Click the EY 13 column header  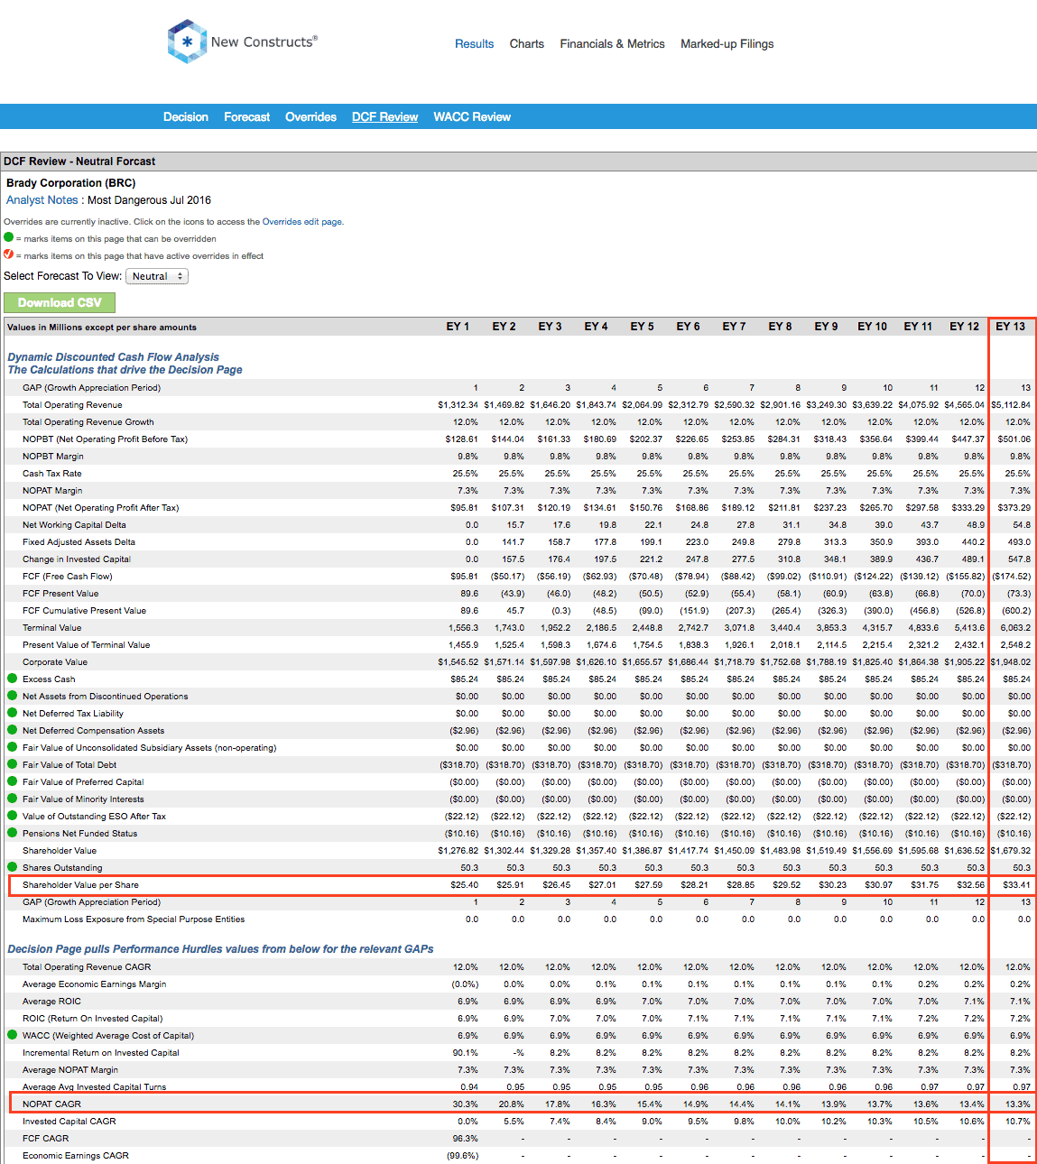click(x=1011, y=327)
